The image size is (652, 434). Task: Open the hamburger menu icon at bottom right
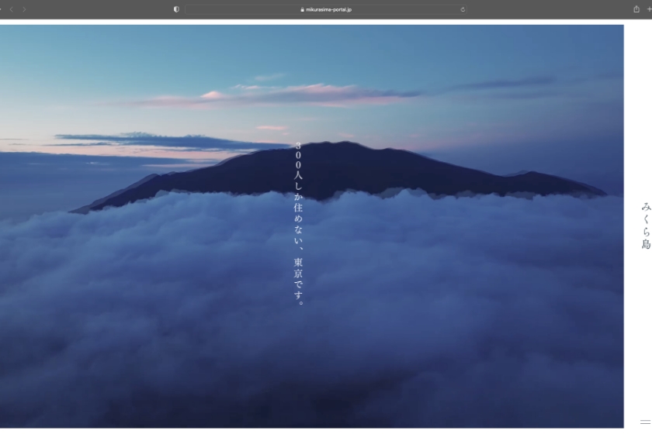tap(645, 422)
